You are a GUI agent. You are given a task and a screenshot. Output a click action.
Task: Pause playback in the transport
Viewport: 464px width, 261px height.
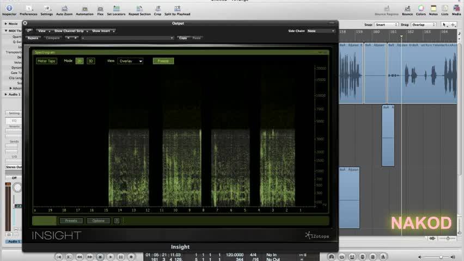pos(121,257)
